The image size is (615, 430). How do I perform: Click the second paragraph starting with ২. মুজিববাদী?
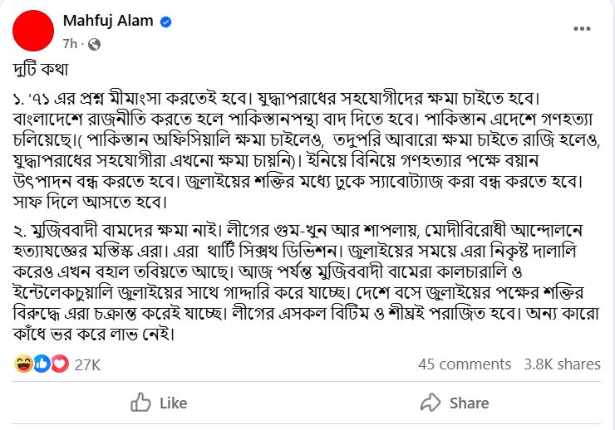point(307,283)
